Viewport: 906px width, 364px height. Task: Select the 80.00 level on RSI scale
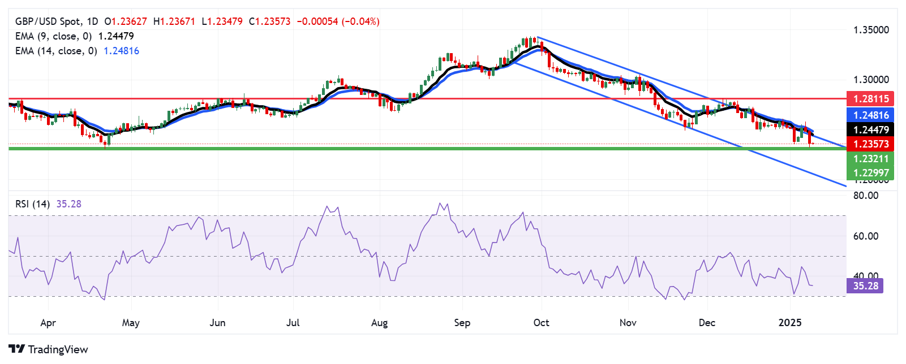click(x=865, y=196)
